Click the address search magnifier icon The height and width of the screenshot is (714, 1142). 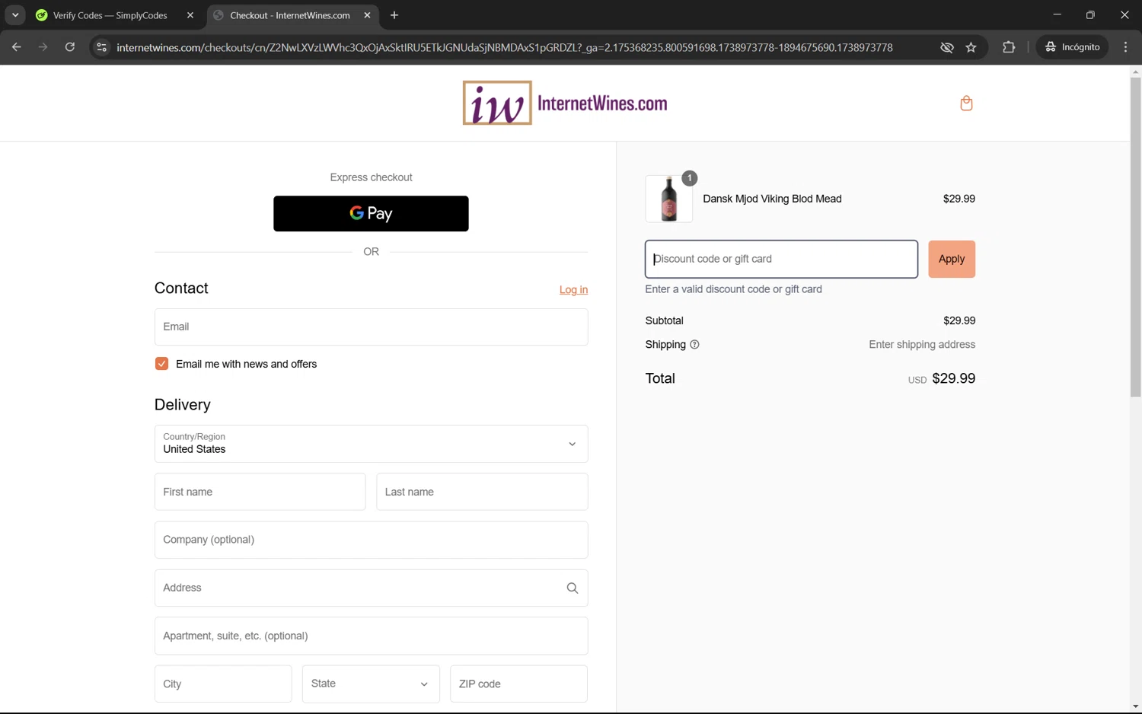pos(573,588)
